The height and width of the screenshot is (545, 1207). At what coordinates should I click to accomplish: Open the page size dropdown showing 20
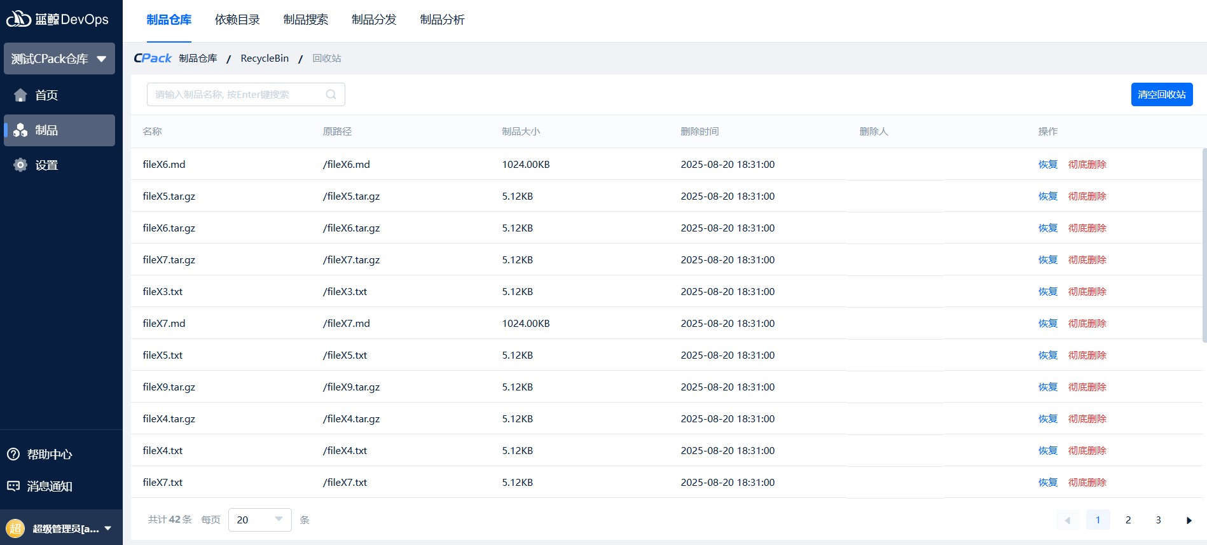[x=259, y=520]
